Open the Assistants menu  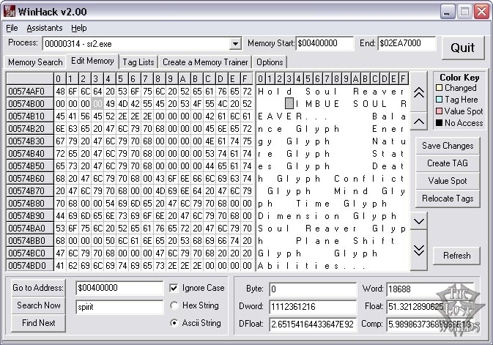[45, 28]
